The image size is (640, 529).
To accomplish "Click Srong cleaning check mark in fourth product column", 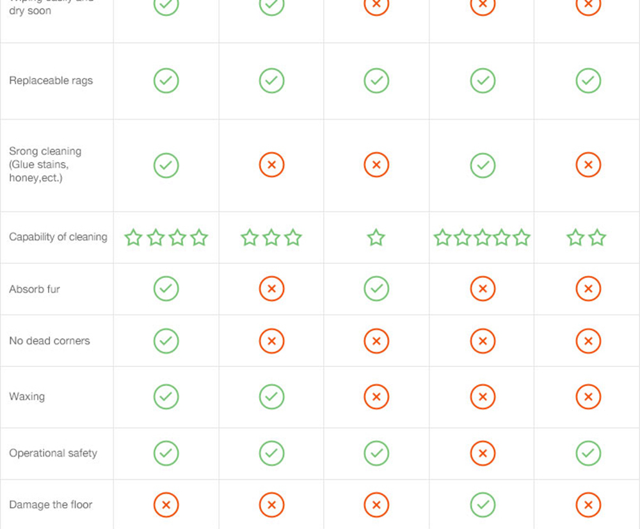I will [483, 165].
